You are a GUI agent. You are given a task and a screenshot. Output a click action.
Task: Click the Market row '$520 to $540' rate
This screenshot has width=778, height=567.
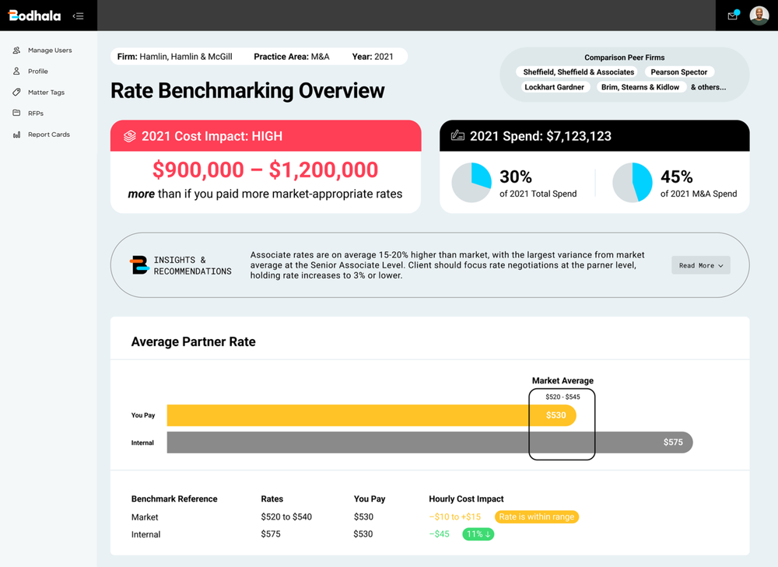[x=286, y=517]
